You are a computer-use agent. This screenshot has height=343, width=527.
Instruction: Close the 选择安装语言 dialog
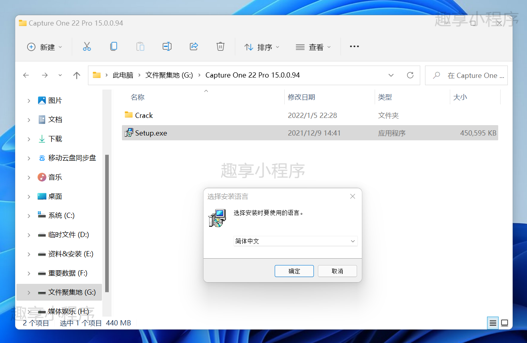pyautogui.click(x=353, y=196)
